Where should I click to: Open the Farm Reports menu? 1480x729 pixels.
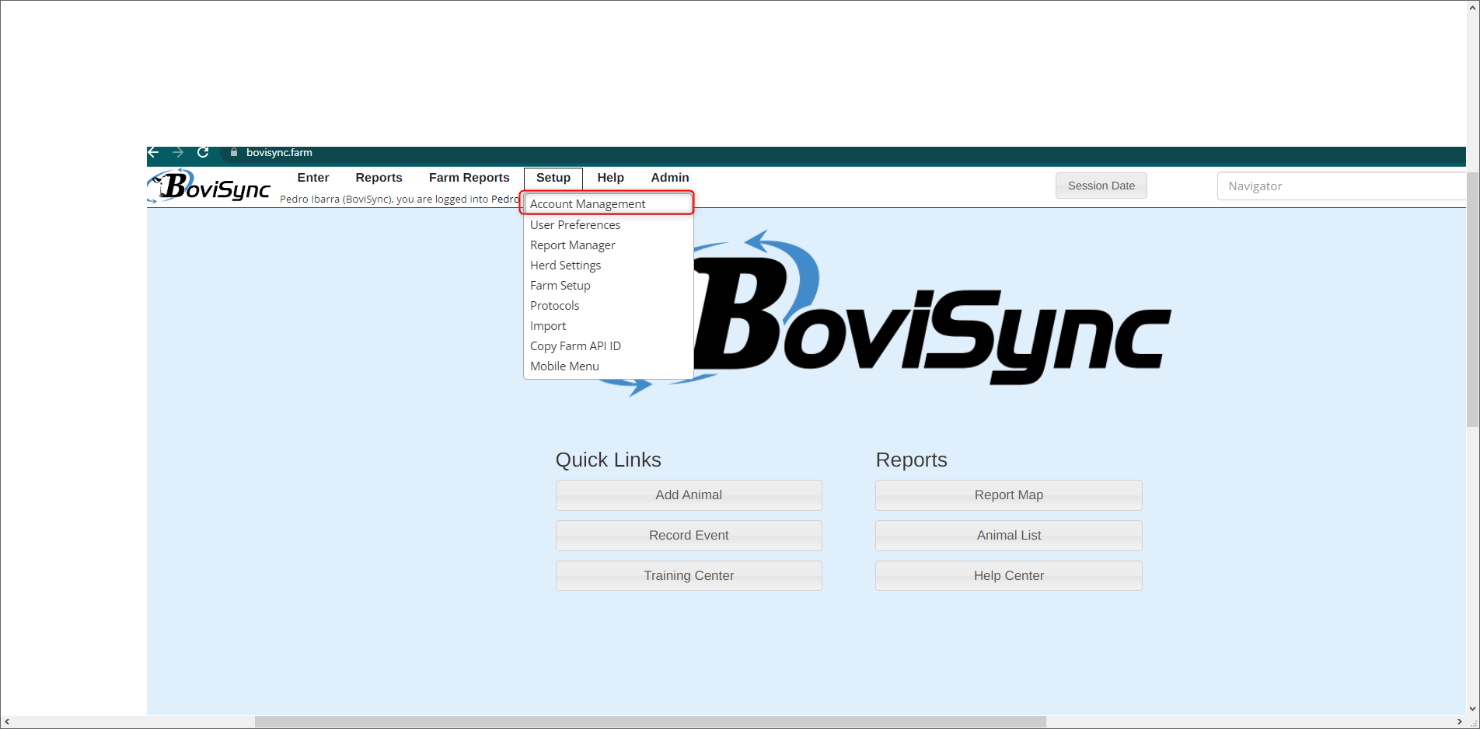tap(469, 178)
